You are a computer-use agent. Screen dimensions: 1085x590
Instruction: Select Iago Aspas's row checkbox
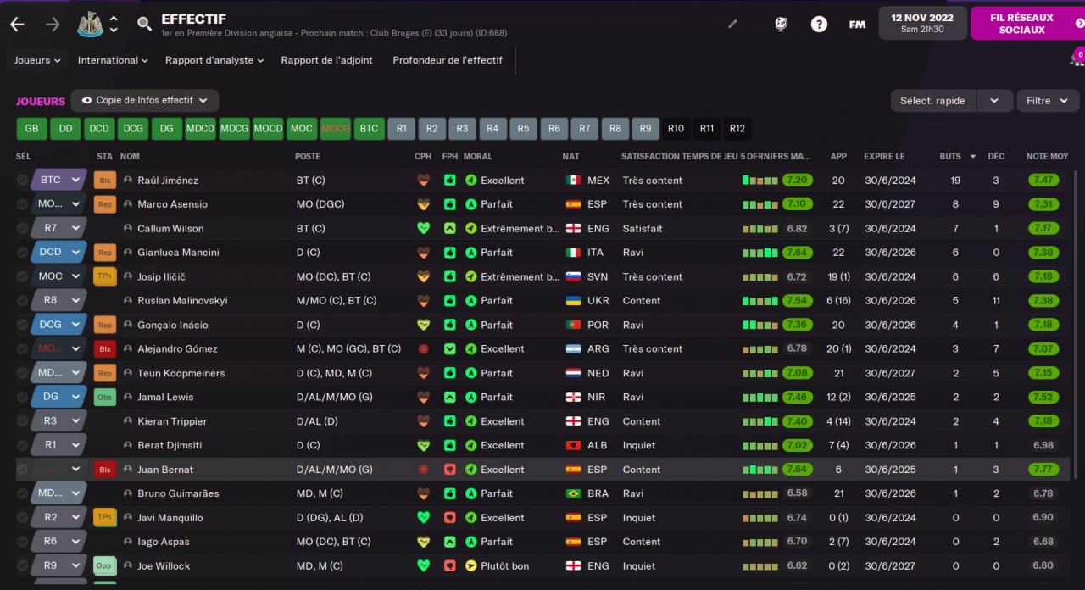(22, 542)
